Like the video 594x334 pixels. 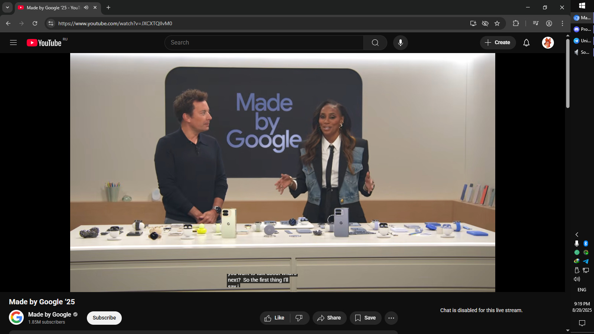[275, 318]
